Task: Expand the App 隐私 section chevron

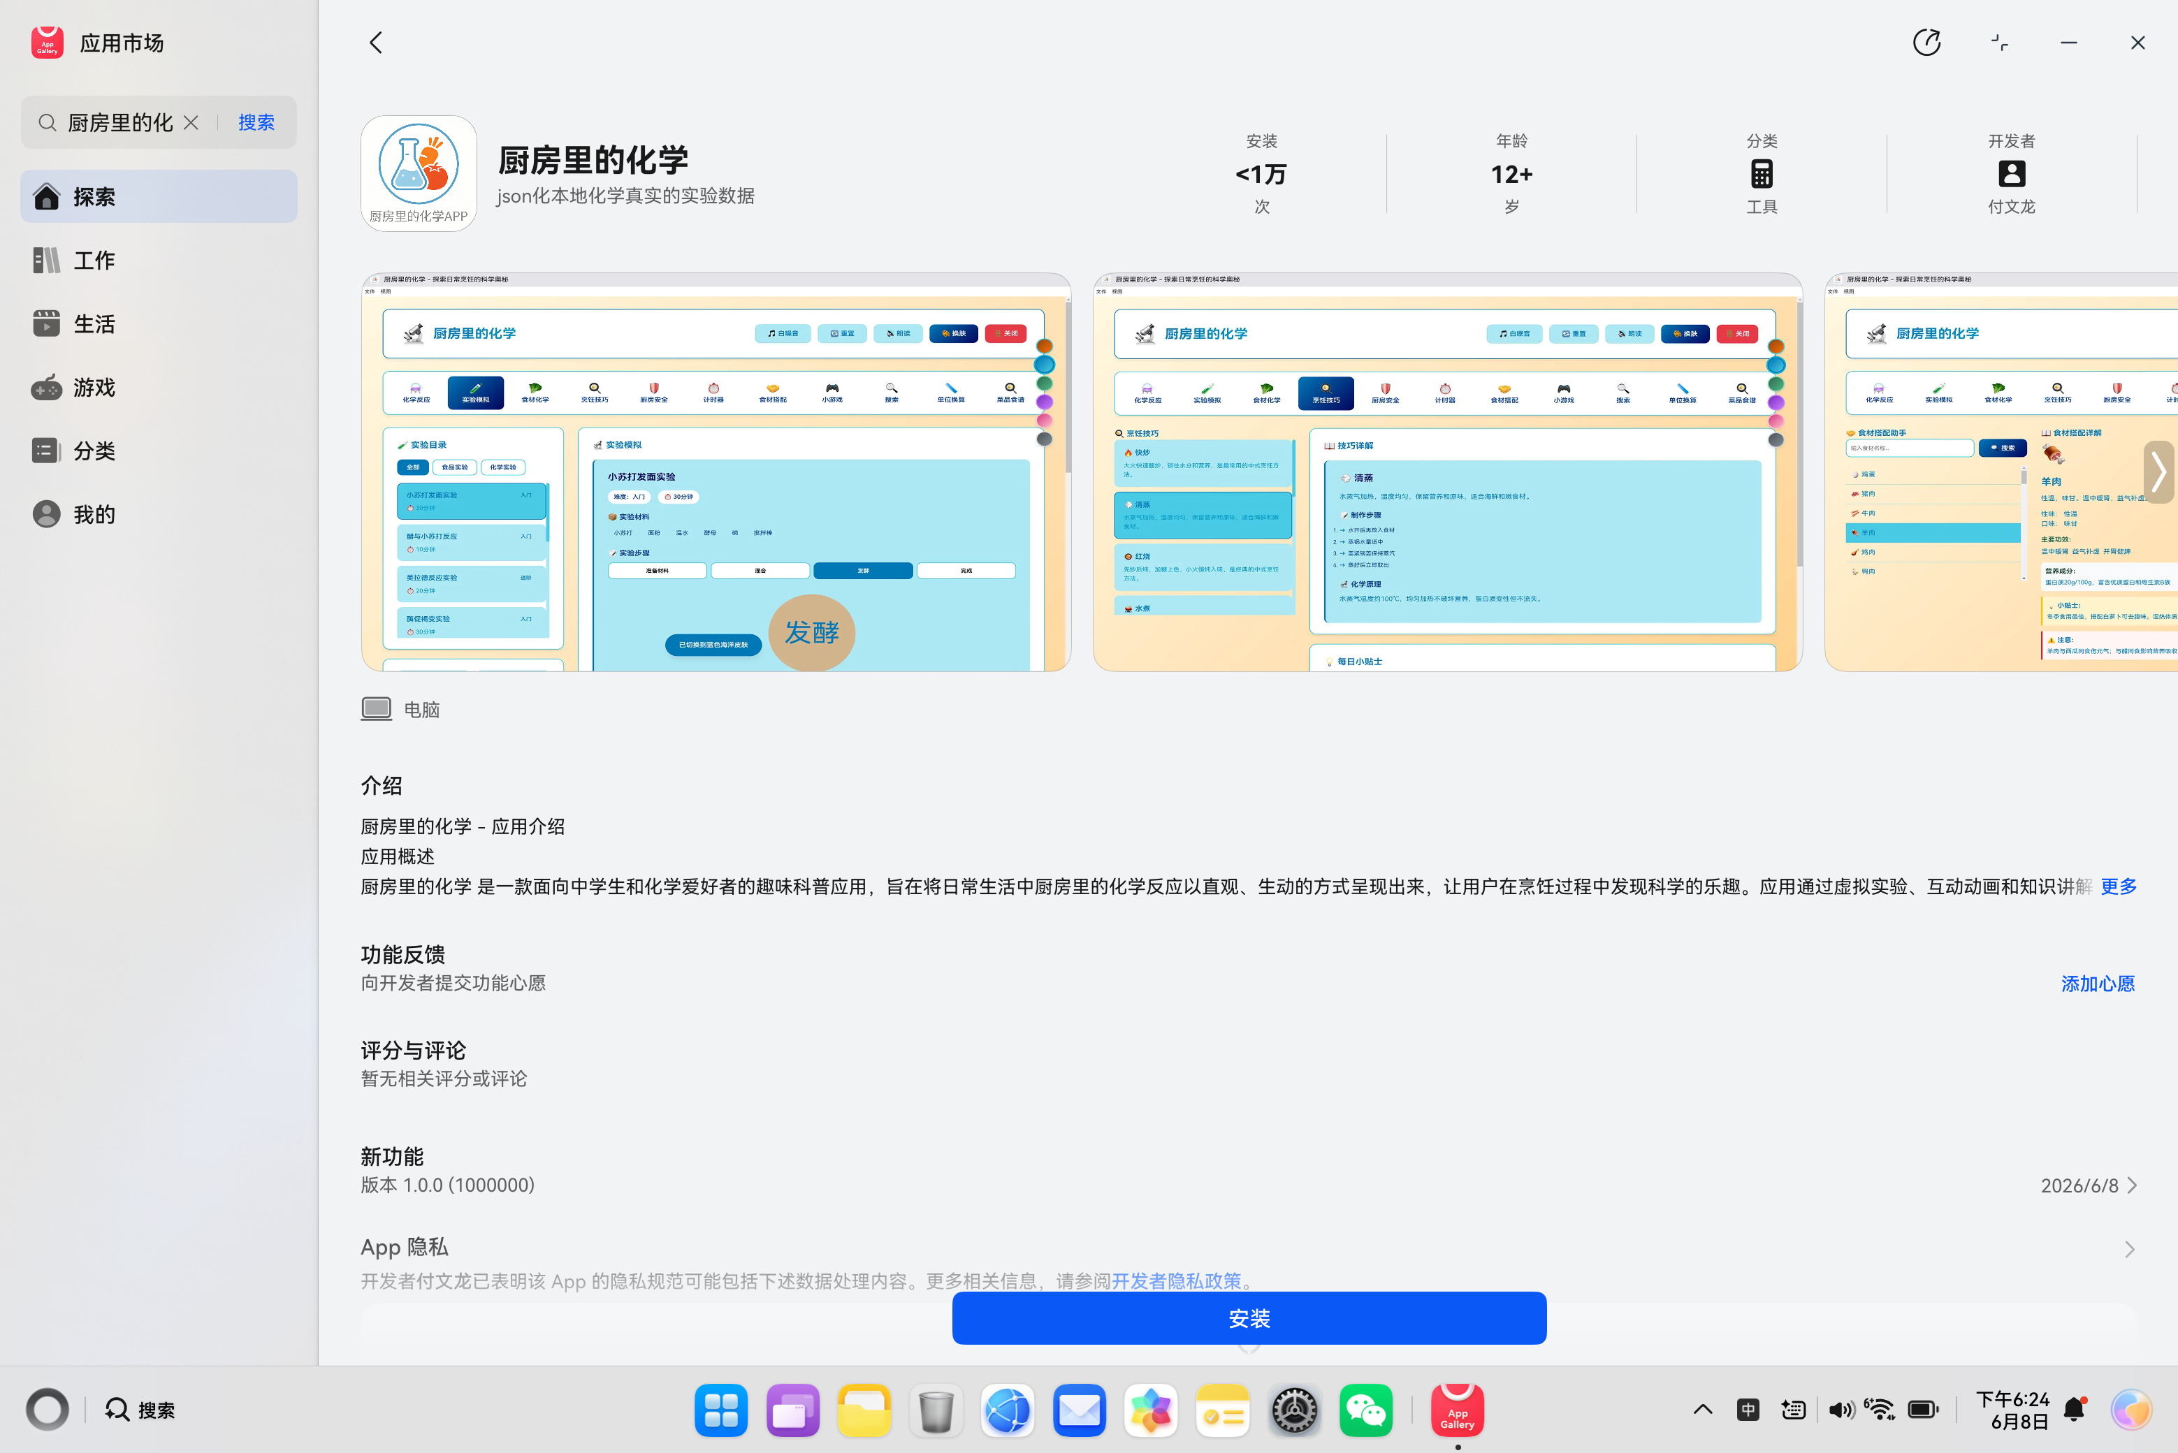Action: point(2129,1249)
